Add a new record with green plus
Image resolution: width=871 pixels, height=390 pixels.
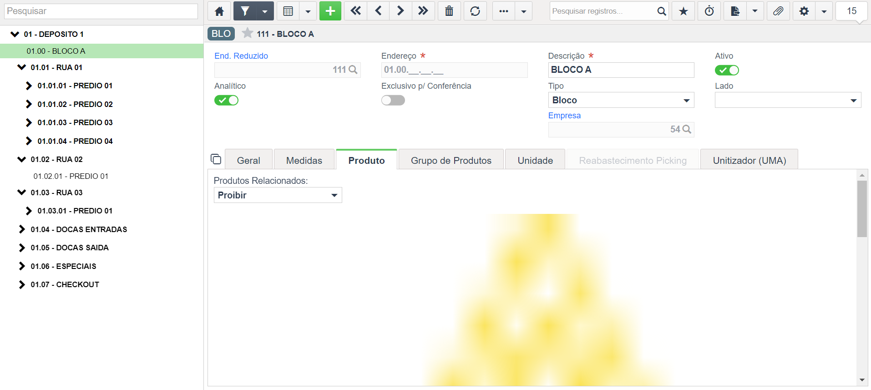[x=330, y=11]
